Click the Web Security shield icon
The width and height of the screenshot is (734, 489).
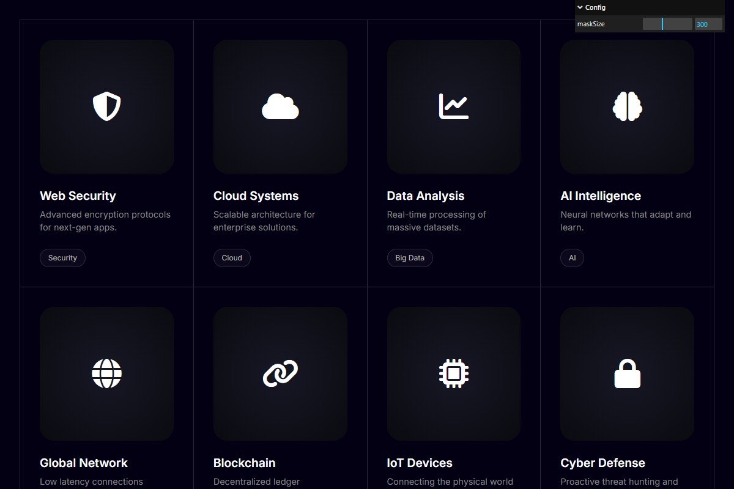click(106, 106)
